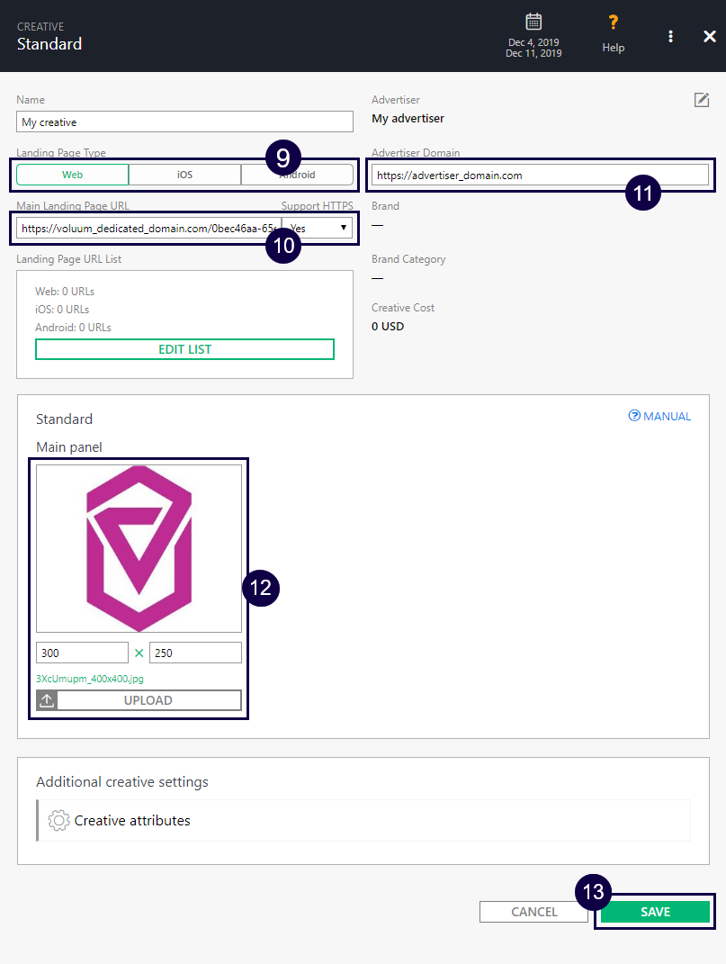Screen dimensions: 726x964
Task: Click the Main Landing Page URL field
Action: pyautogui.click(x=148, y=229)
